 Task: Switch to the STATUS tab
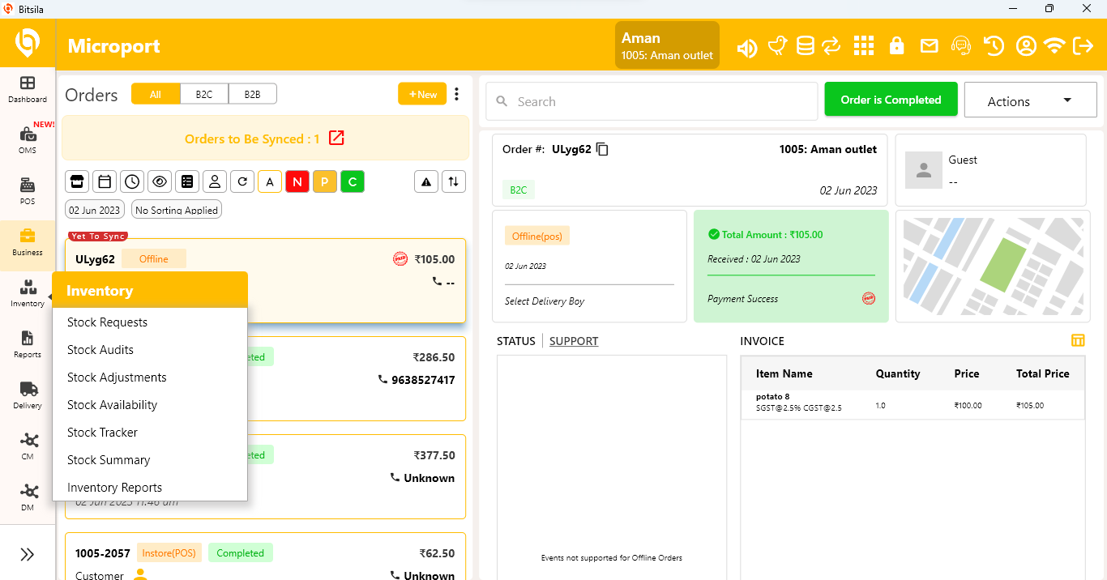click(x=516, y=341)
